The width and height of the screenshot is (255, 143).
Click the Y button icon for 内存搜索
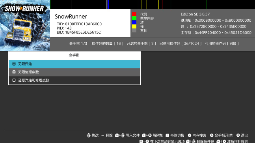point(190,135)
